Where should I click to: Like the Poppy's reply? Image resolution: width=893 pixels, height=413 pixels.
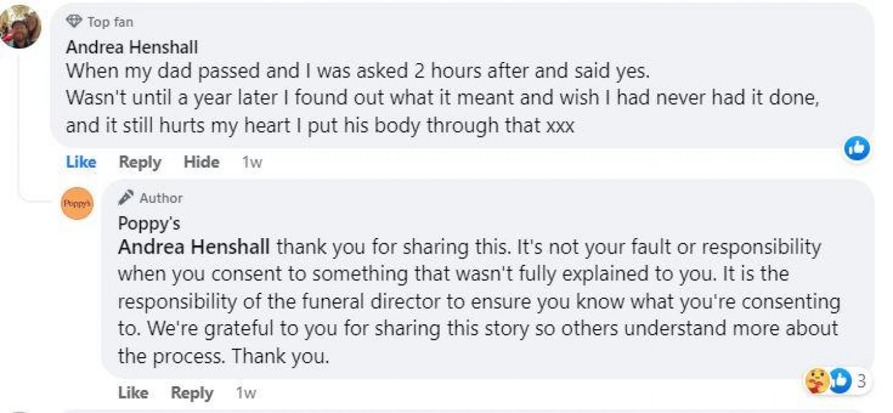point(133,393)
